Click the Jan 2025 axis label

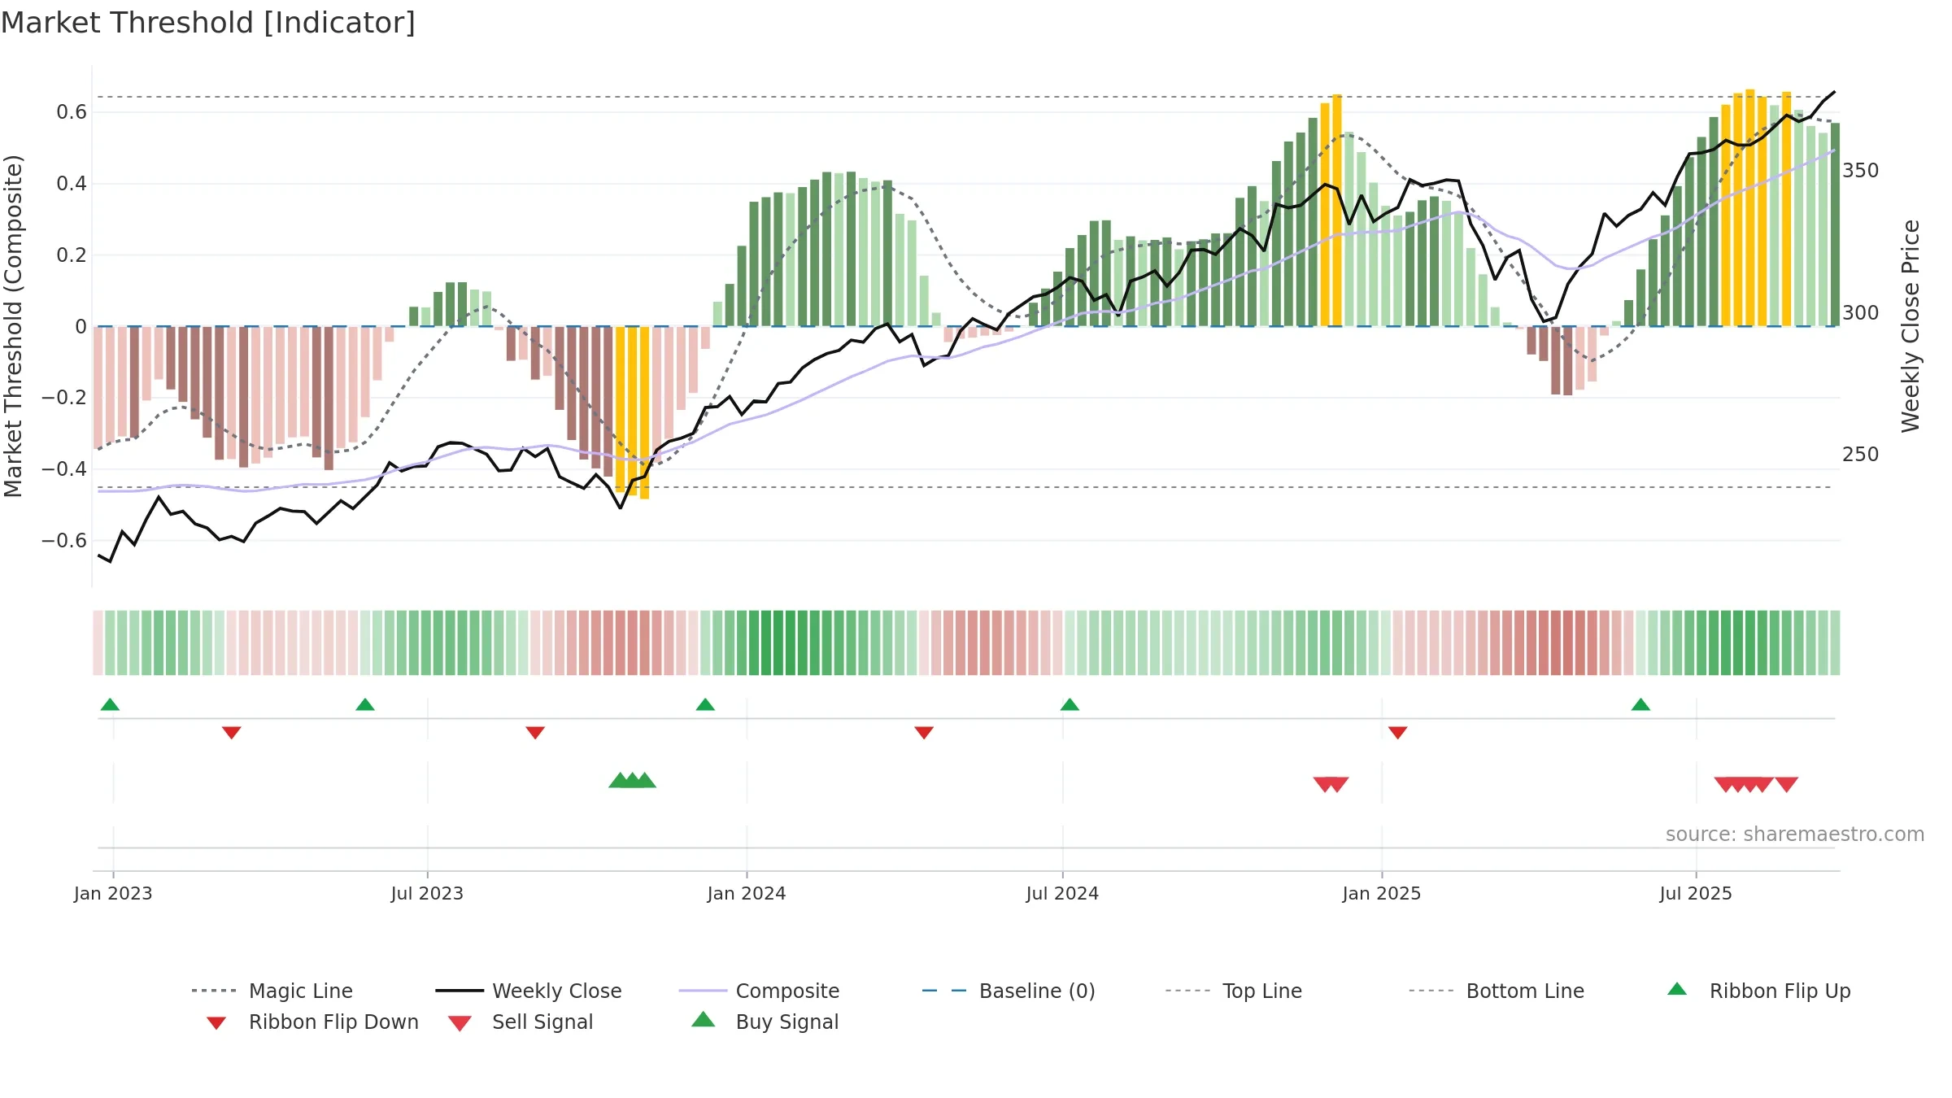coord(1382,893)
